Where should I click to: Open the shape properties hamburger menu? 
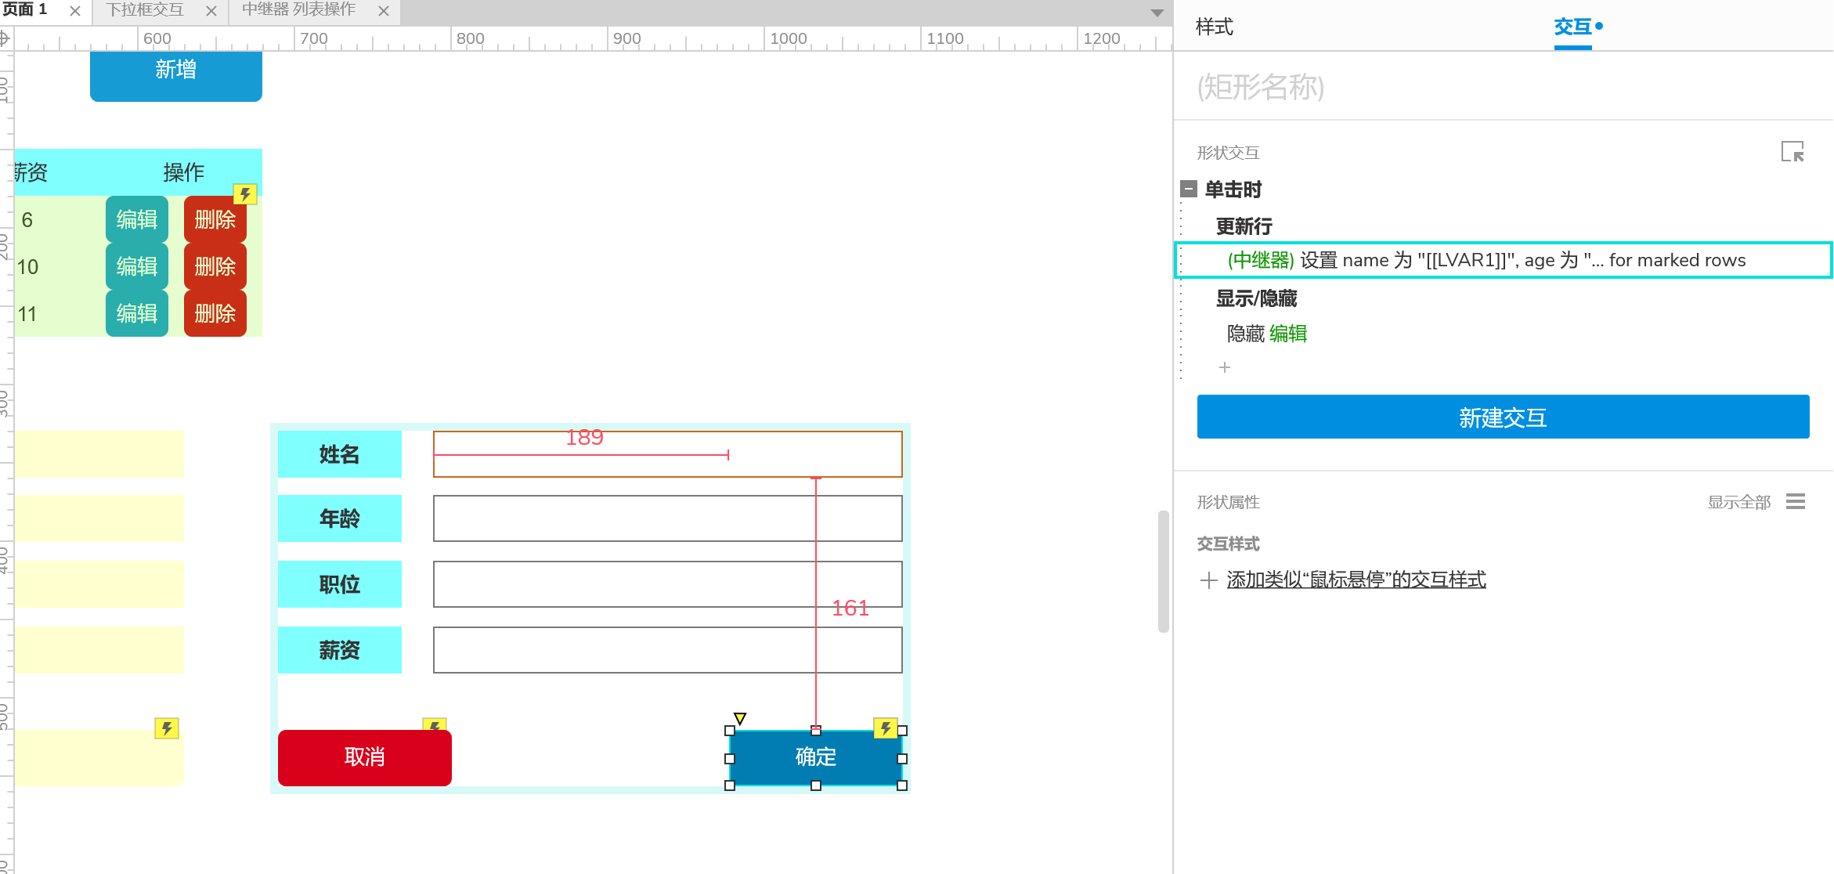pyautogui.click(x=1796, y=501)
